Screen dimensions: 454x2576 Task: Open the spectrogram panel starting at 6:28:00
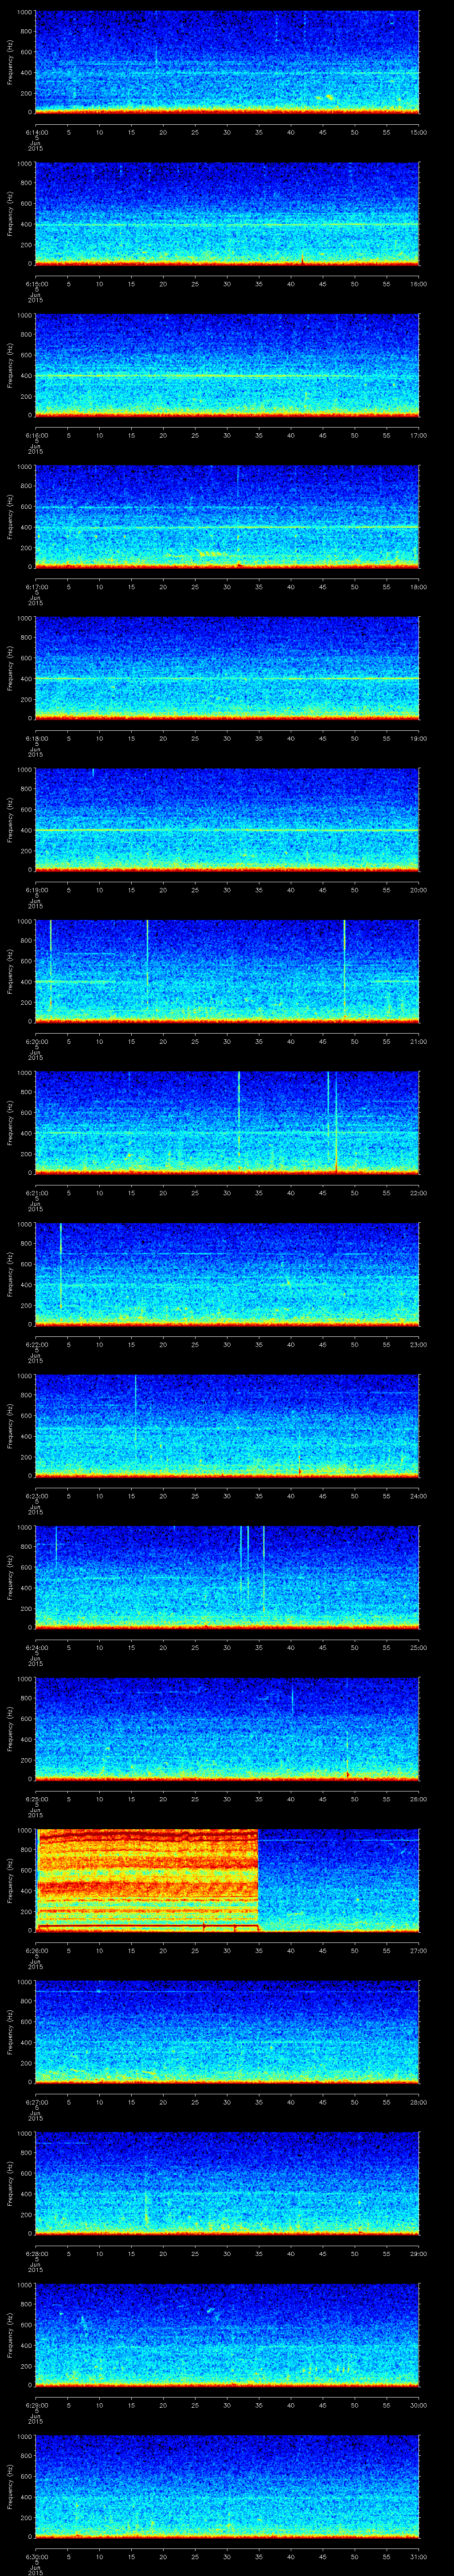tap(227, 2184)
